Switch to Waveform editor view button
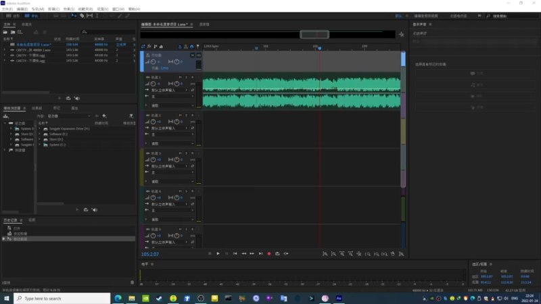Viewport: 541px width, 304px height. coord(14,15)
